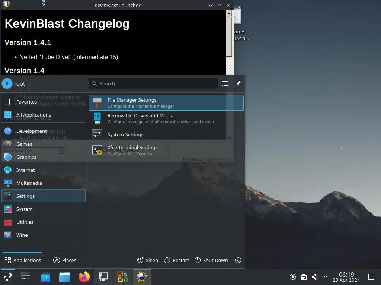Image resolution: width=381 pixels, height=285 pixels.
Task: Click the Shut Down button
Action: 211,260
